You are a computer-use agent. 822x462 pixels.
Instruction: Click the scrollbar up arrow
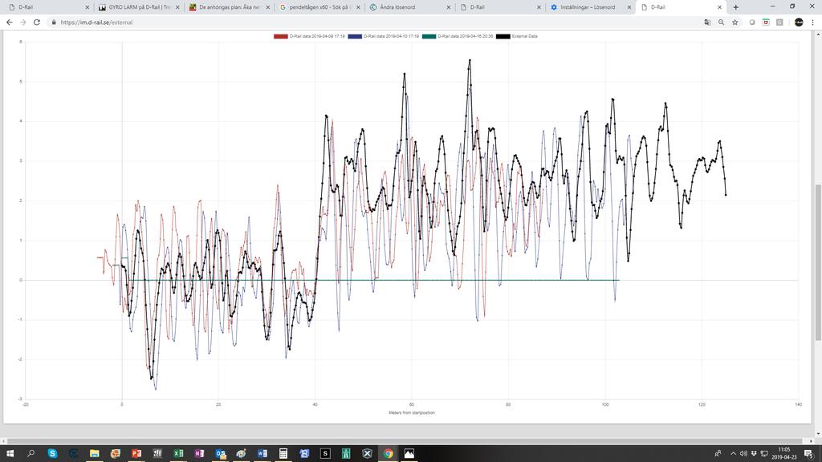coord(818,33)
